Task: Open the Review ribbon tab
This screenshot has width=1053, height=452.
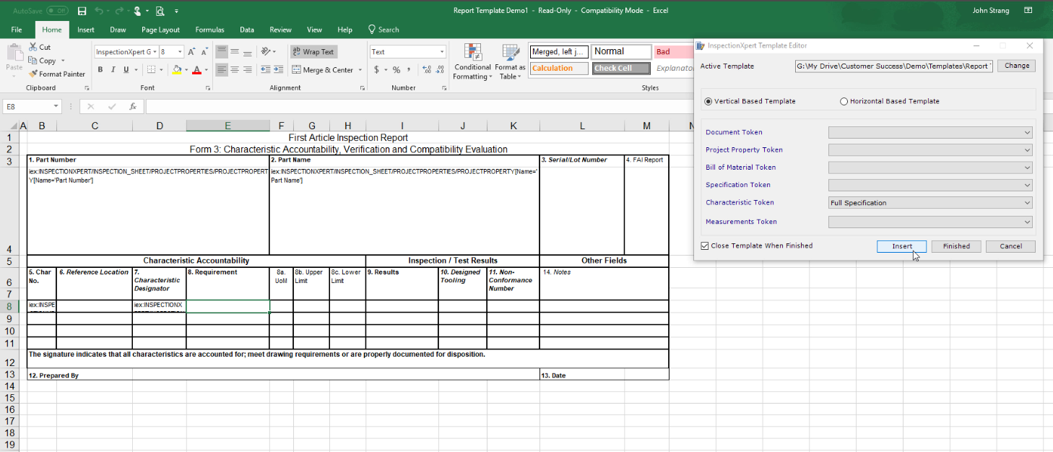Action: tap(280, 30)
